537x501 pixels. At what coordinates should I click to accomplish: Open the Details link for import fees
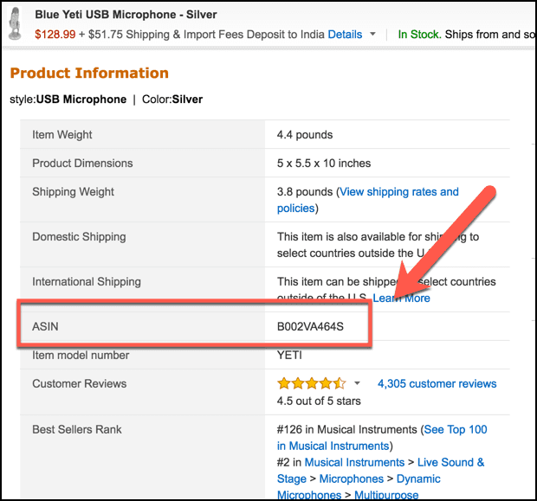pos(345,35)
